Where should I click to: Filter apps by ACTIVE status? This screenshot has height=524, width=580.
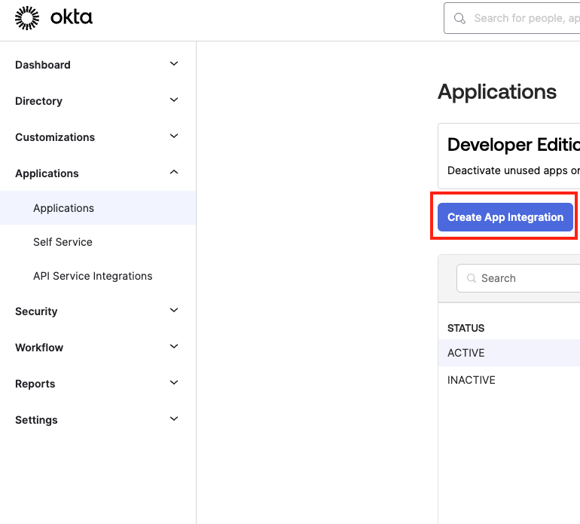pos(509,353)
